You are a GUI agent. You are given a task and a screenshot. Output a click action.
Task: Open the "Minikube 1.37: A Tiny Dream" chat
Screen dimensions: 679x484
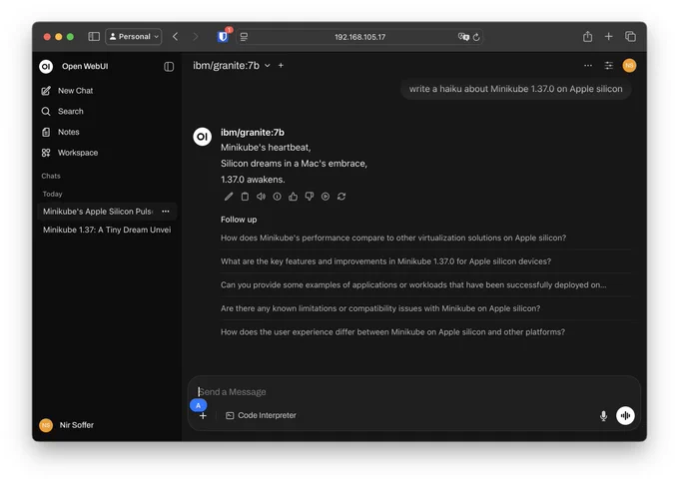point(107,230)
